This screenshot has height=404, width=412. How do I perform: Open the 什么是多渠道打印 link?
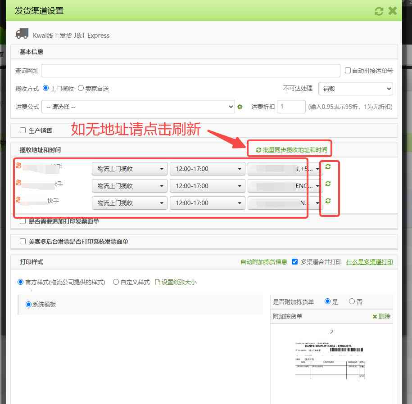pyautogui.click(x=370, y=262)
